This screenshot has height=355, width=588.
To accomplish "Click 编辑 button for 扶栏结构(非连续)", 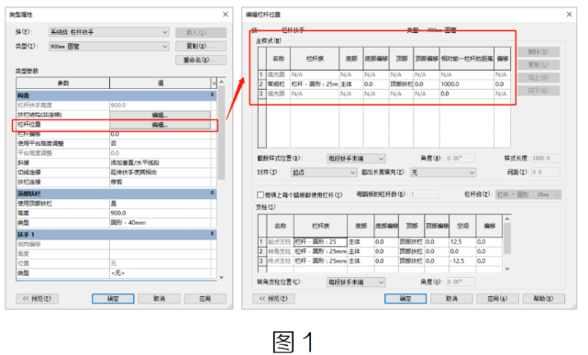I will click(x=161, y=115).
